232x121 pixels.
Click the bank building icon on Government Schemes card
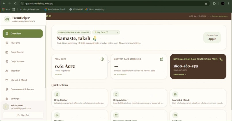coord(116,115)
